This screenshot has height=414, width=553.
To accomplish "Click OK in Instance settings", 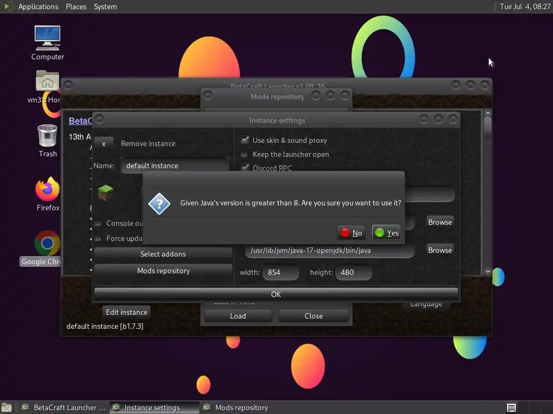I will pos(276,294).
